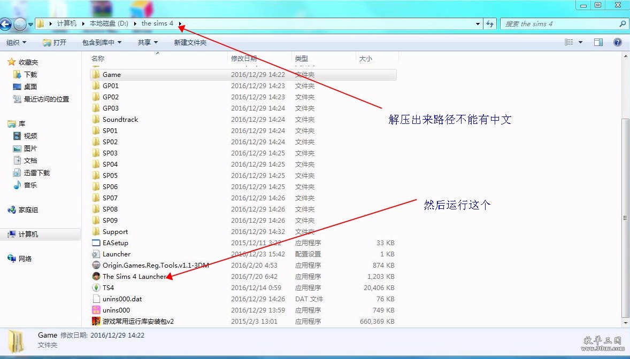Select the GP03 folder name

coord(111,108)
